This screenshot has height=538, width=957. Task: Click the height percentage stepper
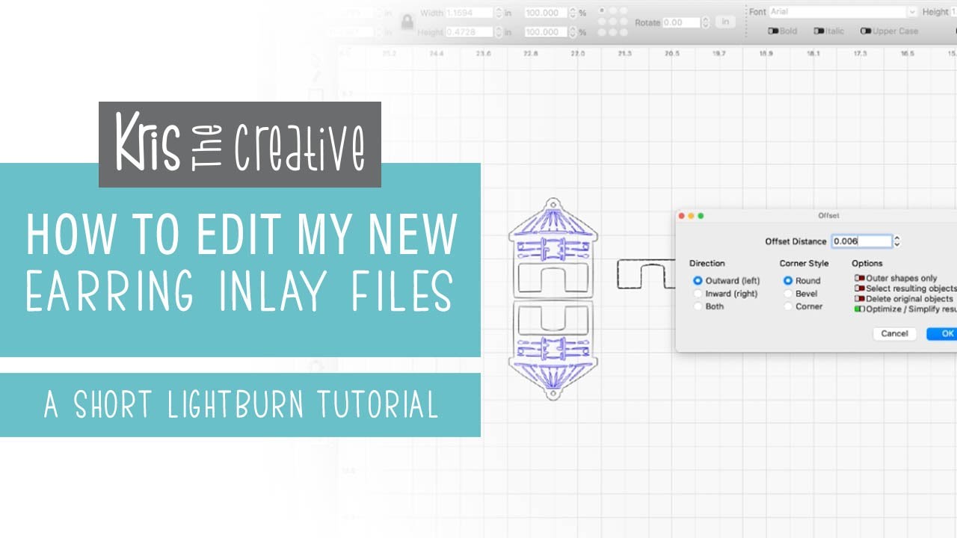point(572,32)
